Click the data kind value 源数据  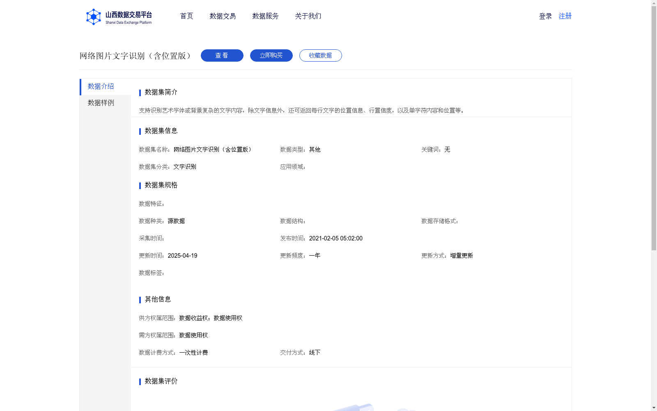176,221
